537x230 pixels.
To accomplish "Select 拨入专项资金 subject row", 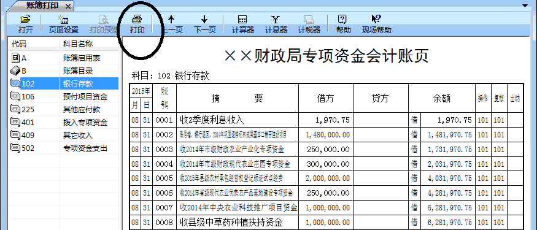I will [64, 123].
